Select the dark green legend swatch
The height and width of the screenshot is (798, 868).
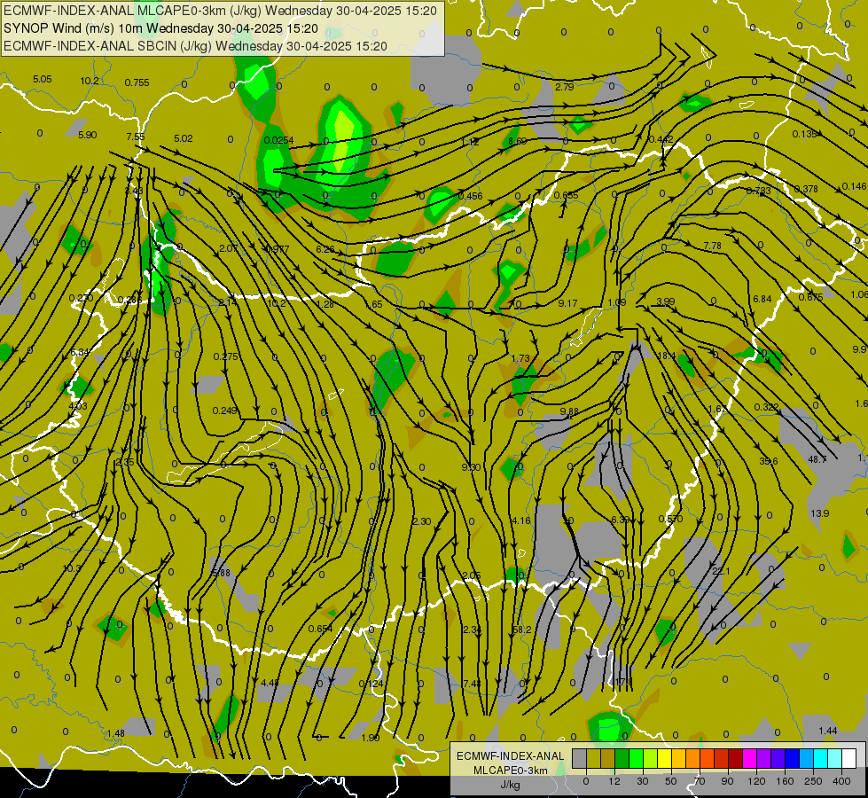(x=622, y=759)
